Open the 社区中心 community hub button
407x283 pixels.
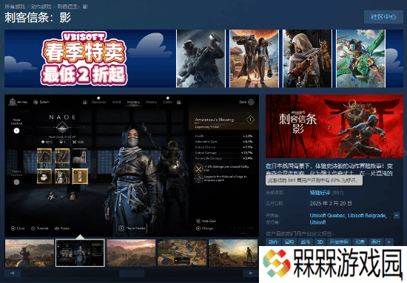click(383, 17)
